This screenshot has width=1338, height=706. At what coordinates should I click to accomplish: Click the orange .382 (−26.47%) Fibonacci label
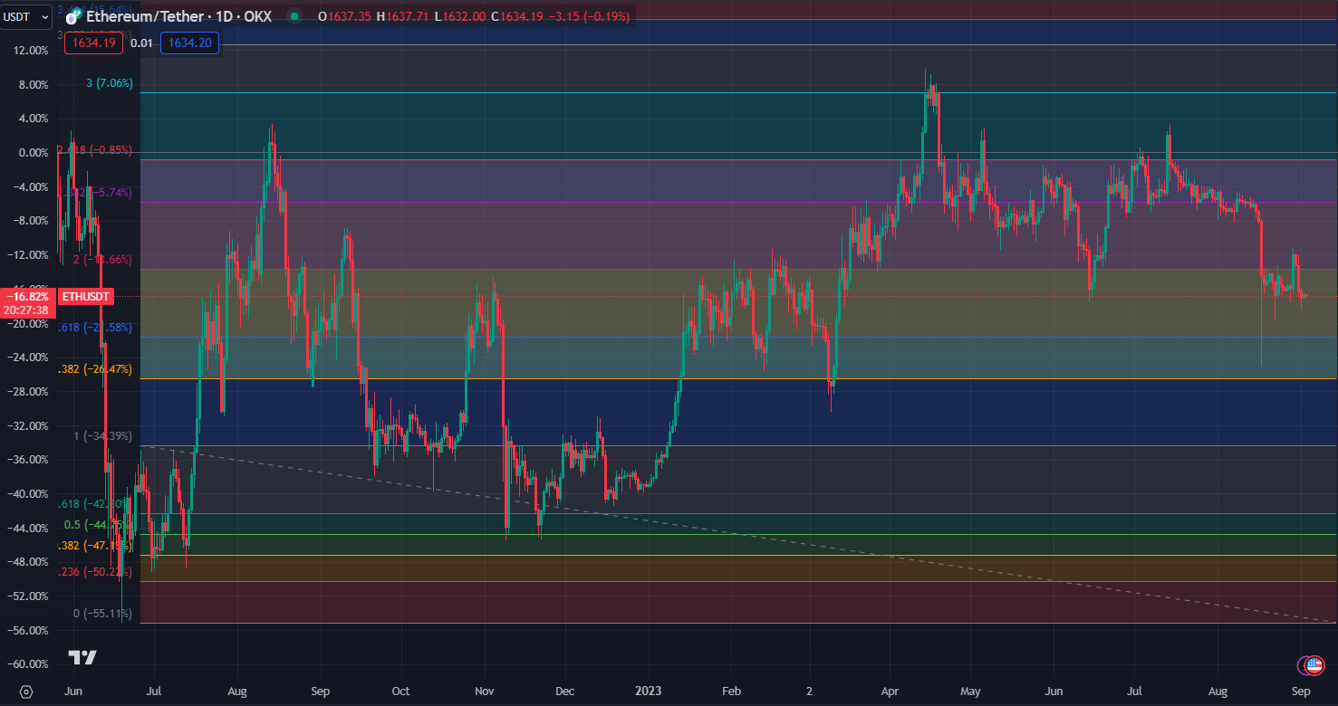[x=95, y=369]
